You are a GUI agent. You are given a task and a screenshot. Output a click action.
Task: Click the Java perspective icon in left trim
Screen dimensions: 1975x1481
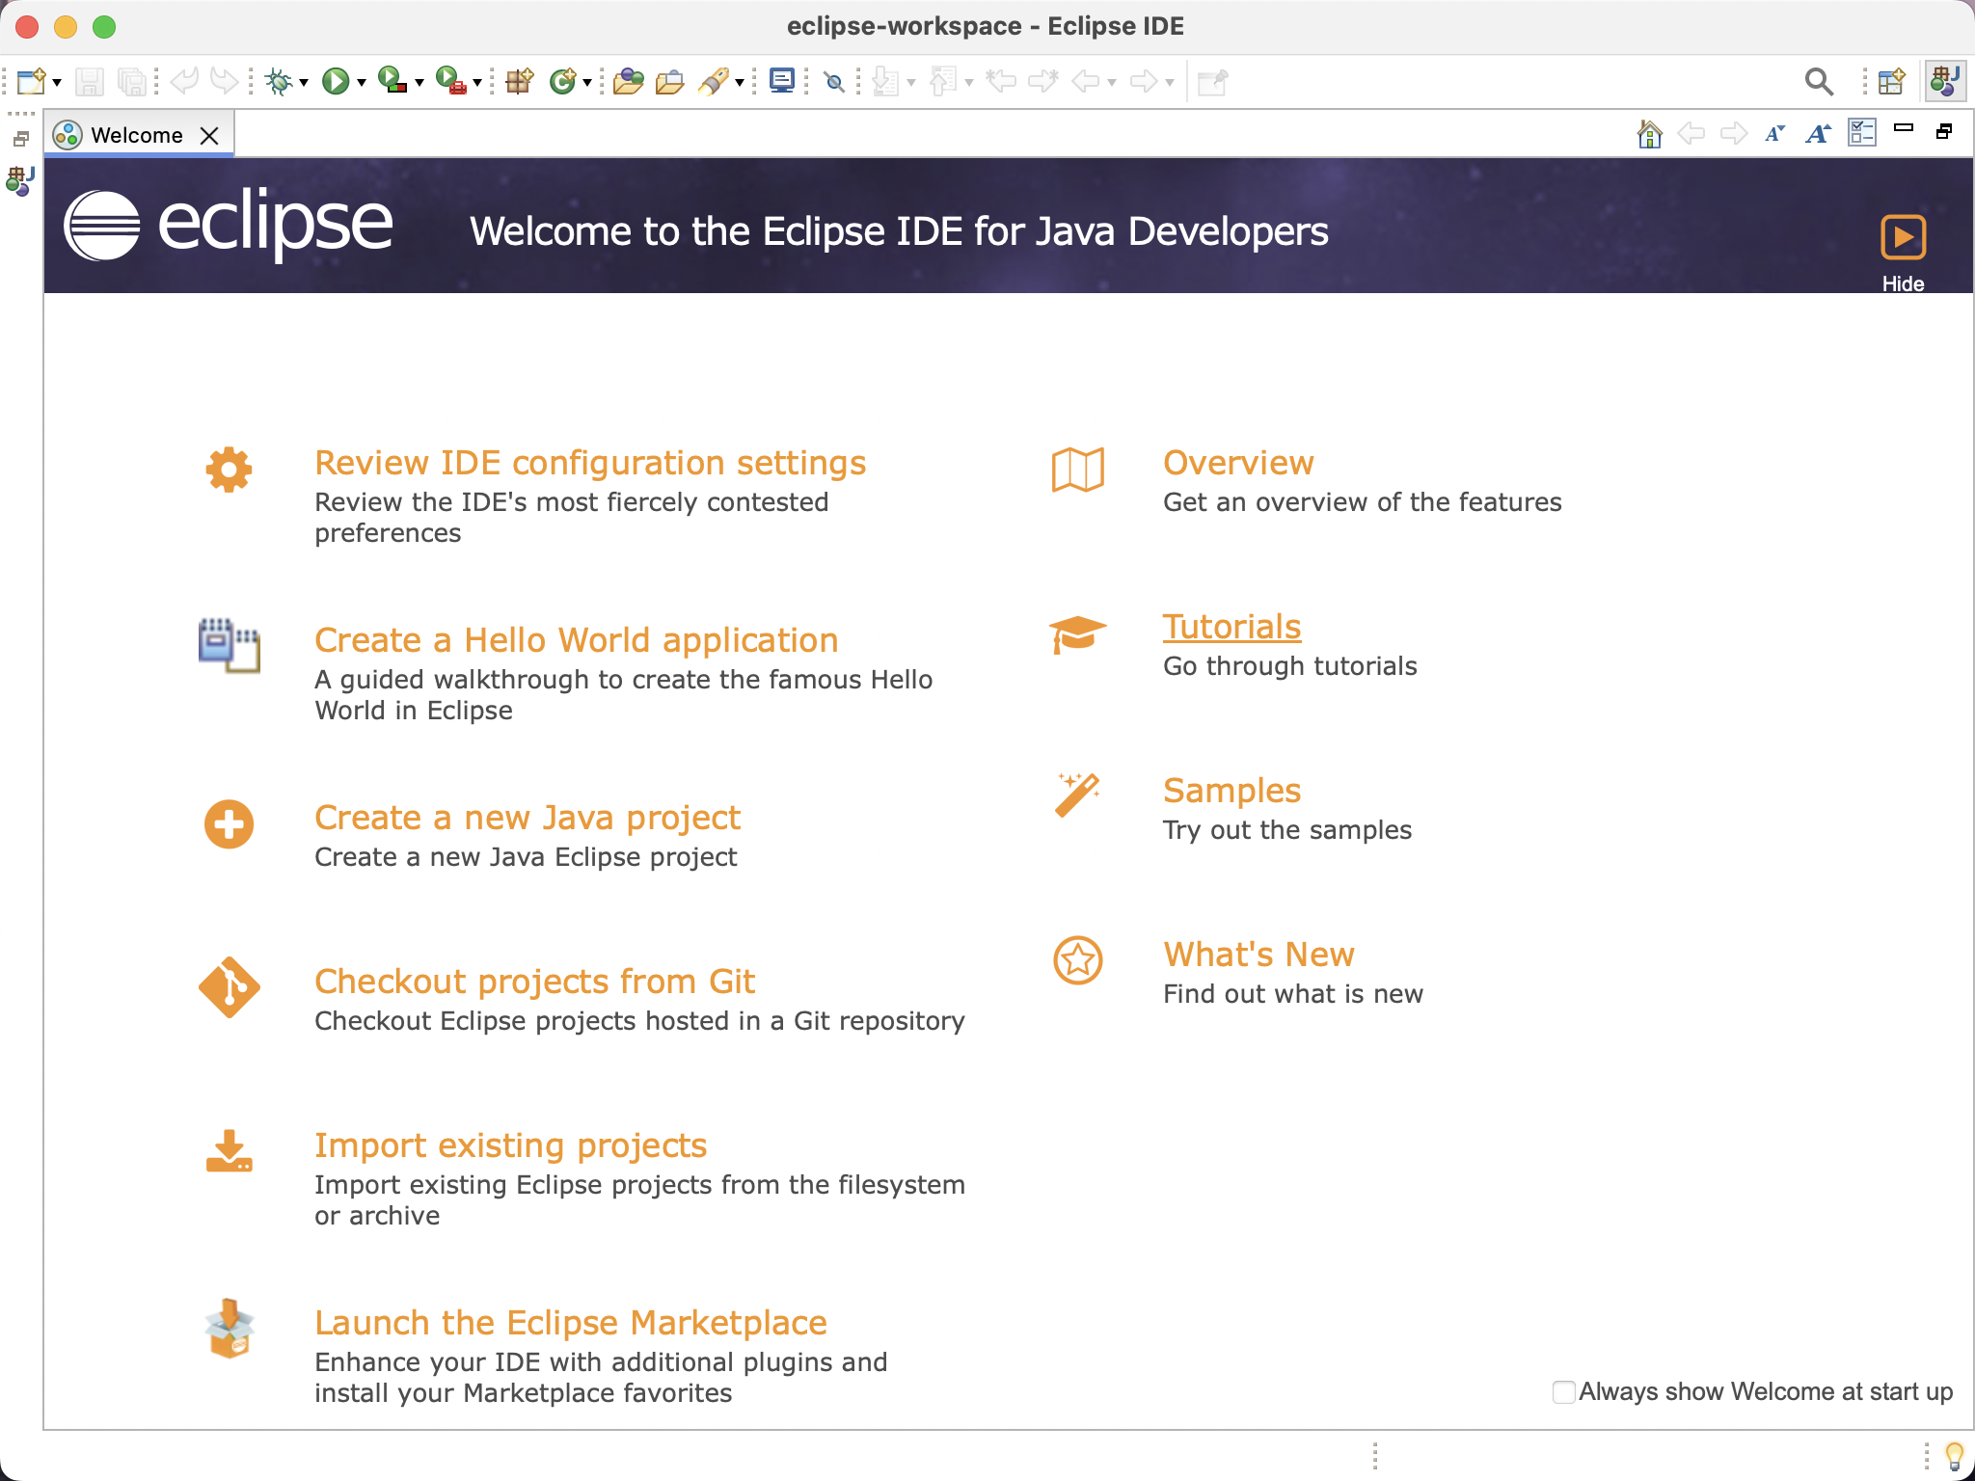[20, 180]
